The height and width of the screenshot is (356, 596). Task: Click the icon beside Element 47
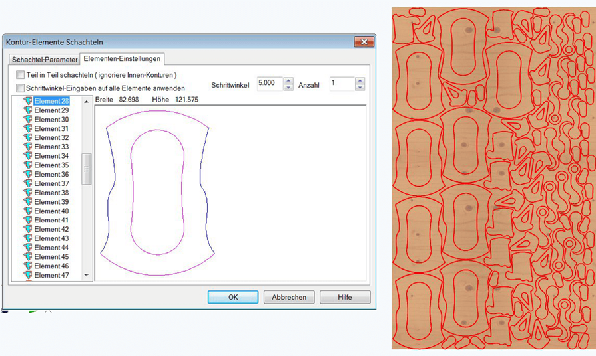[28, 275]
